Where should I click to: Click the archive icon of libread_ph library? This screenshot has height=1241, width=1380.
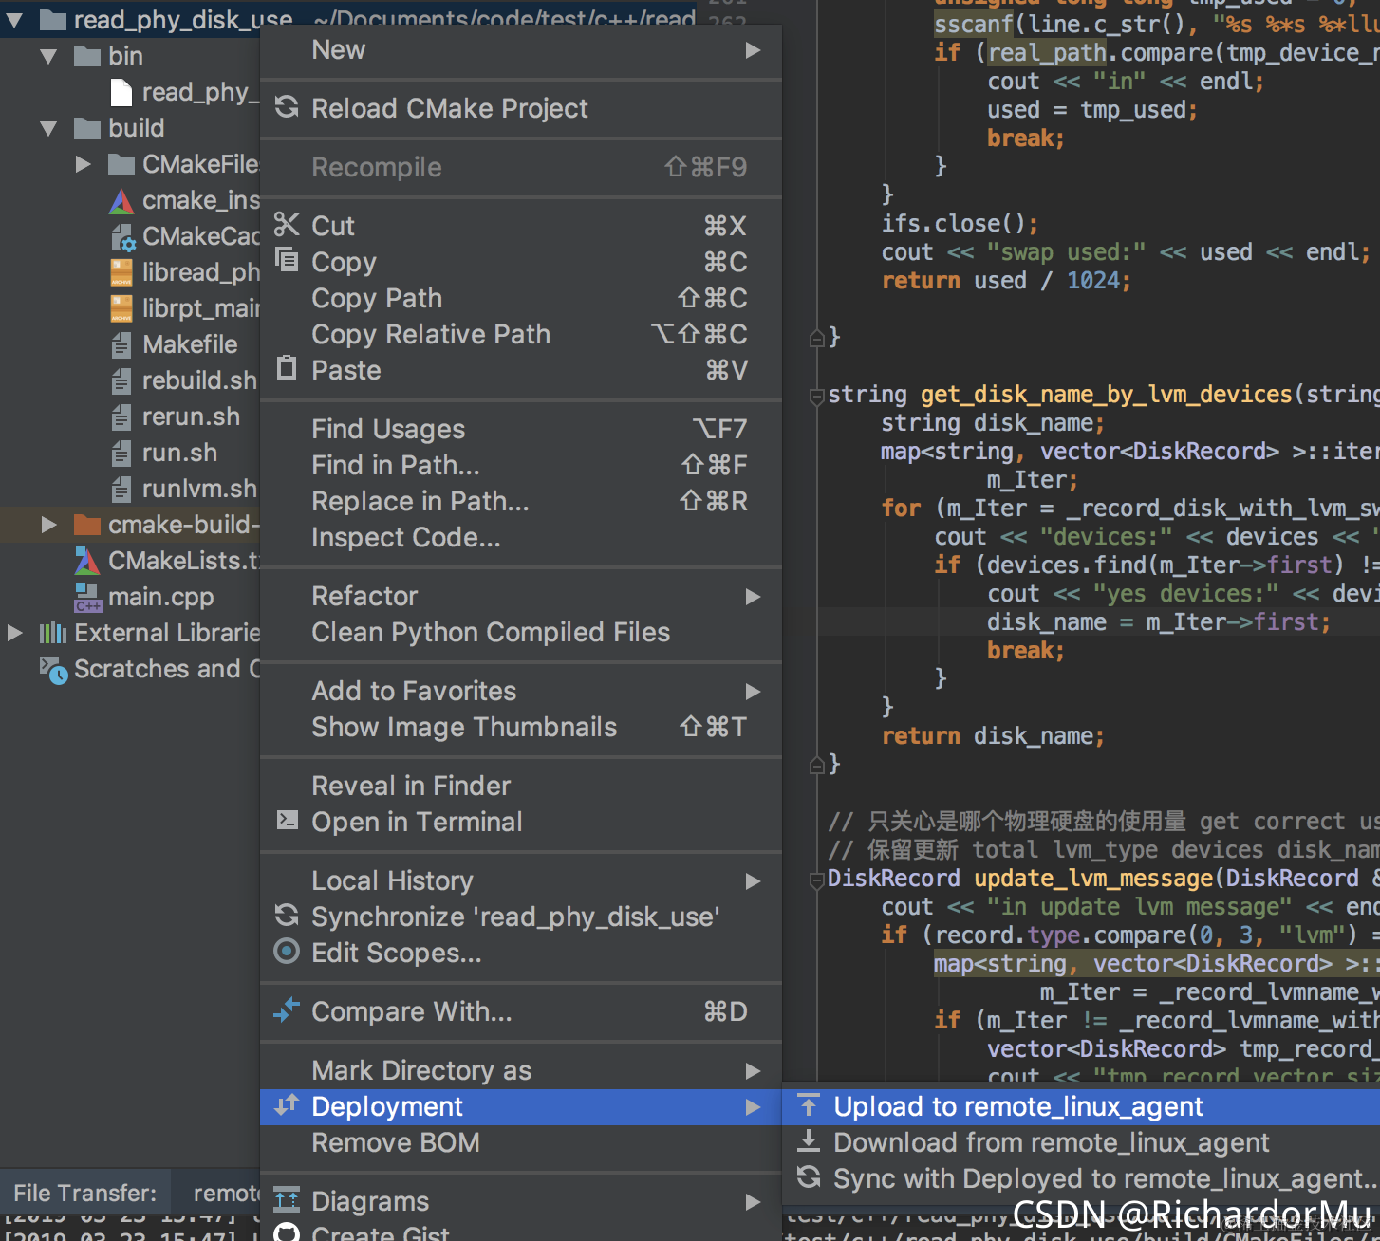(x=121, y=272)
